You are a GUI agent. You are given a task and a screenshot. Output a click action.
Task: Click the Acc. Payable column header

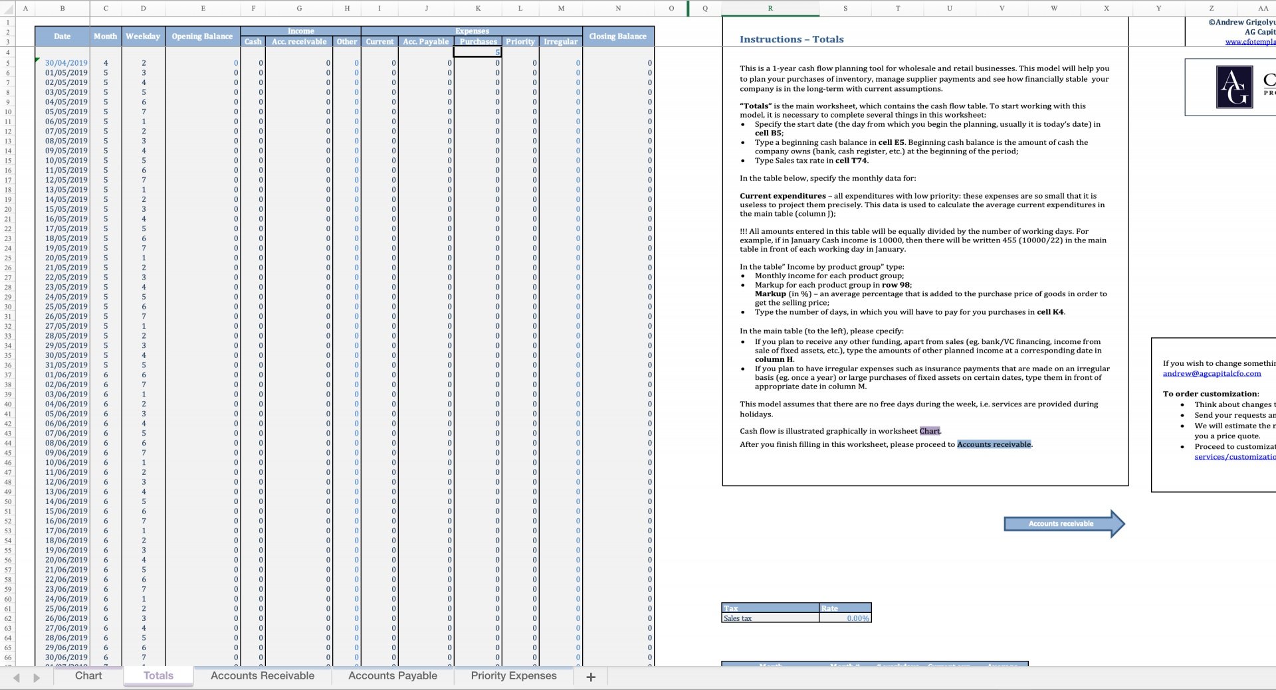(x=426, y=41)
